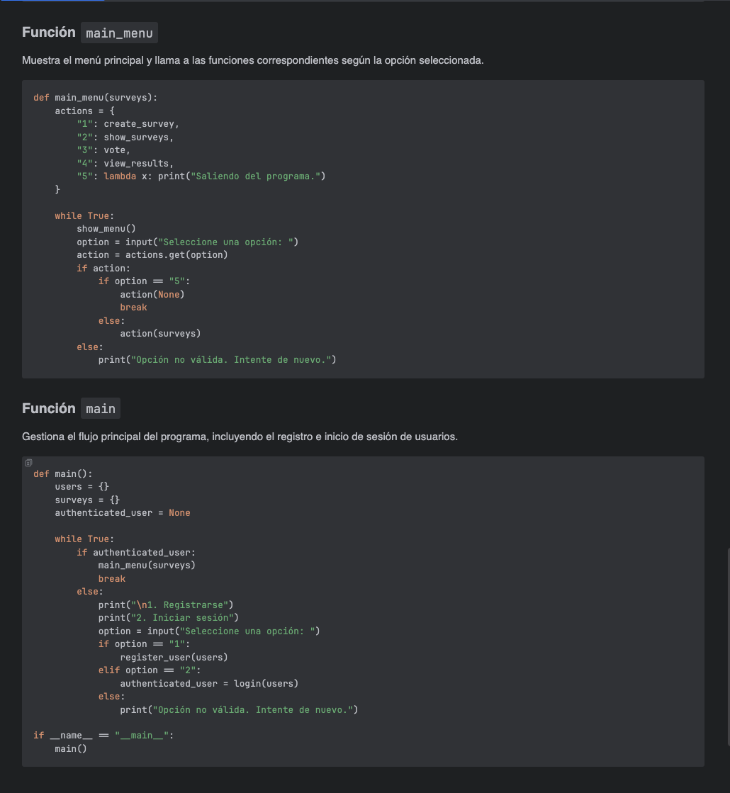The image size is (730, 793).
Task: Copy the main() code block with its icon
Action: point(28,463)
